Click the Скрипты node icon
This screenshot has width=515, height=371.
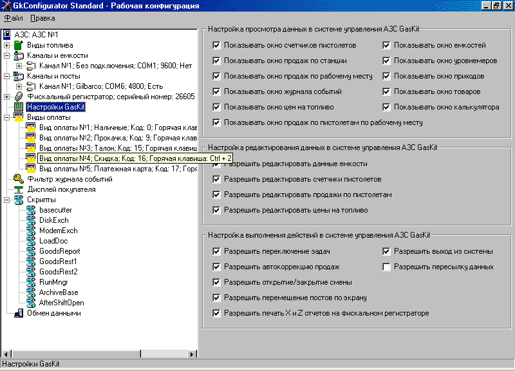click(x=19, y=200)
